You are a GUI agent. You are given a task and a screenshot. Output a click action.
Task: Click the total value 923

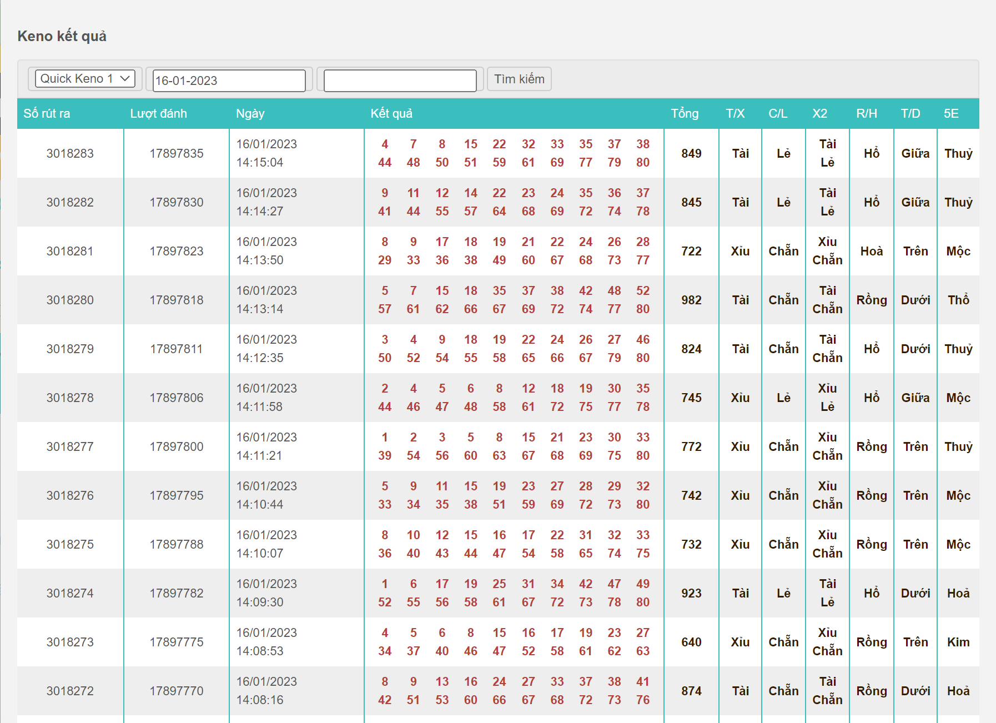click(x=691, y=593)
